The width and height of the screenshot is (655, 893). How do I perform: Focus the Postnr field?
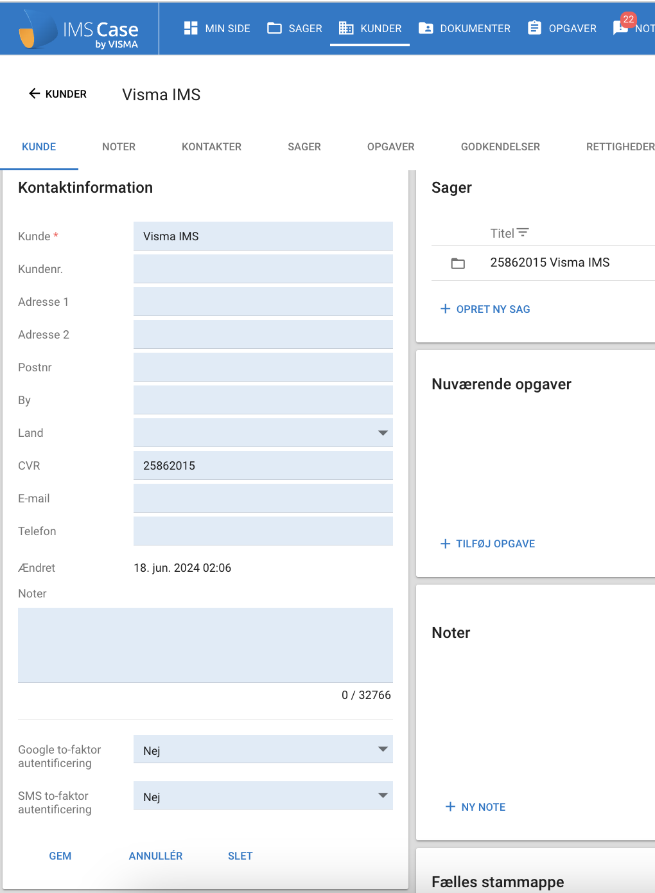pyautogui.click(x=263, y=367)
